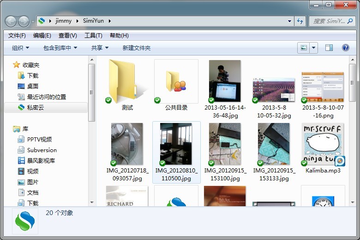Screen dimensions: 360x240
Task: Click the SimiYun breadcrumb in address bar
Action: click(x=94, y=21)
